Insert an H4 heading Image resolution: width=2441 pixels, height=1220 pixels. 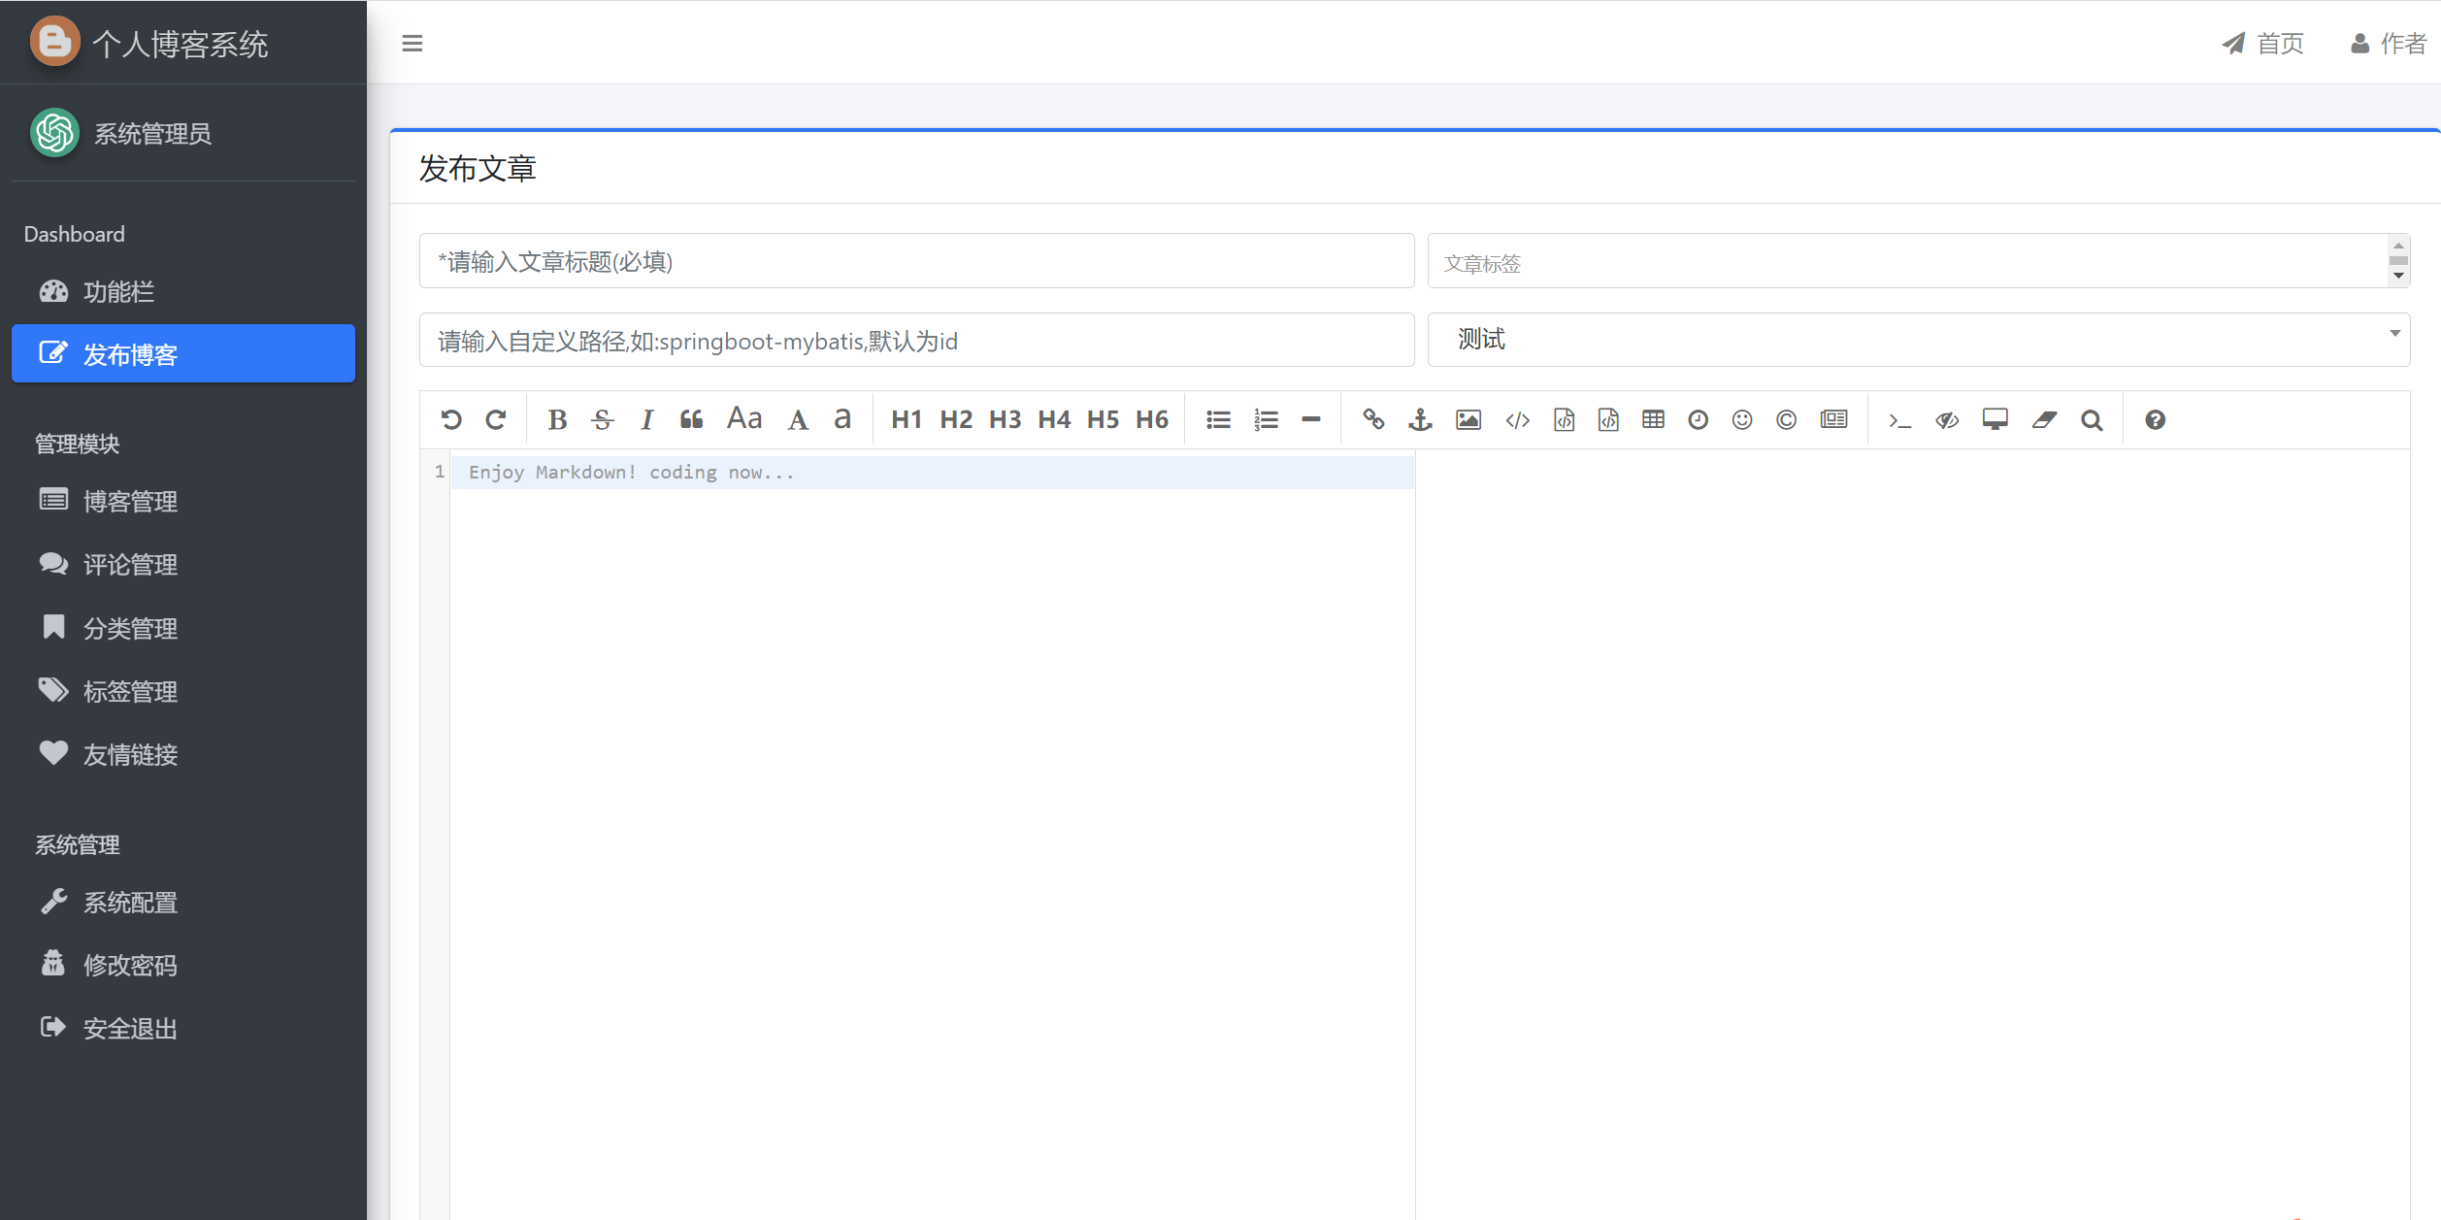[1054, 419]
